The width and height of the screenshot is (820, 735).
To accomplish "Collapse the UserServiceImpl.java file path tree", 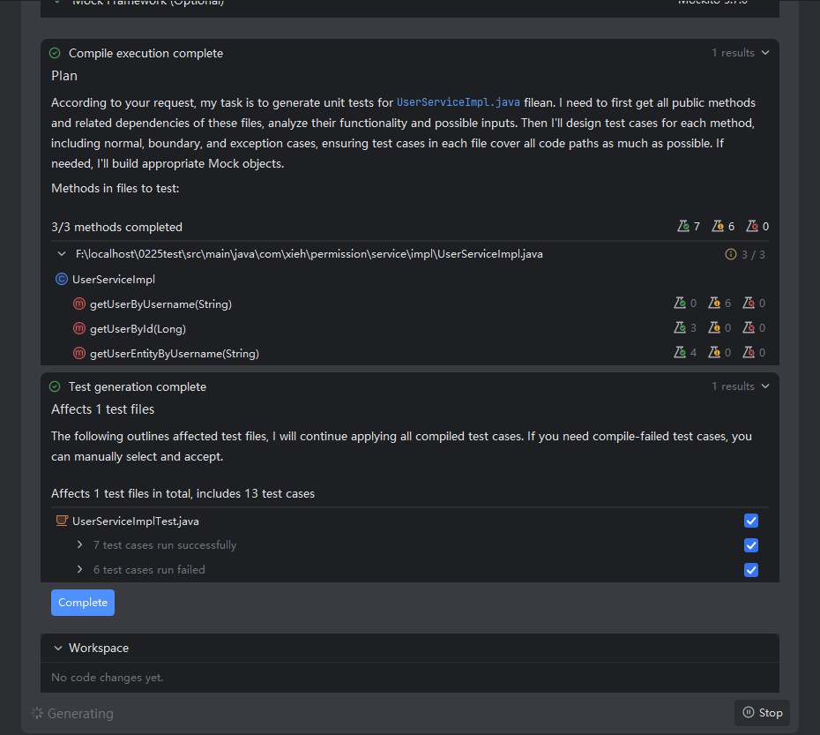I will pos(62,255).
